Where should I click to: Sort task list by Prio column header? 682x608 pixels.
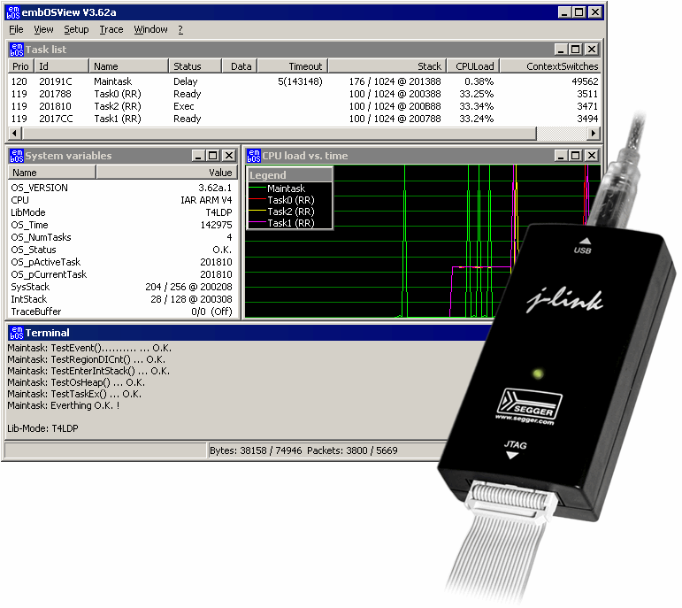coord(20,66)
